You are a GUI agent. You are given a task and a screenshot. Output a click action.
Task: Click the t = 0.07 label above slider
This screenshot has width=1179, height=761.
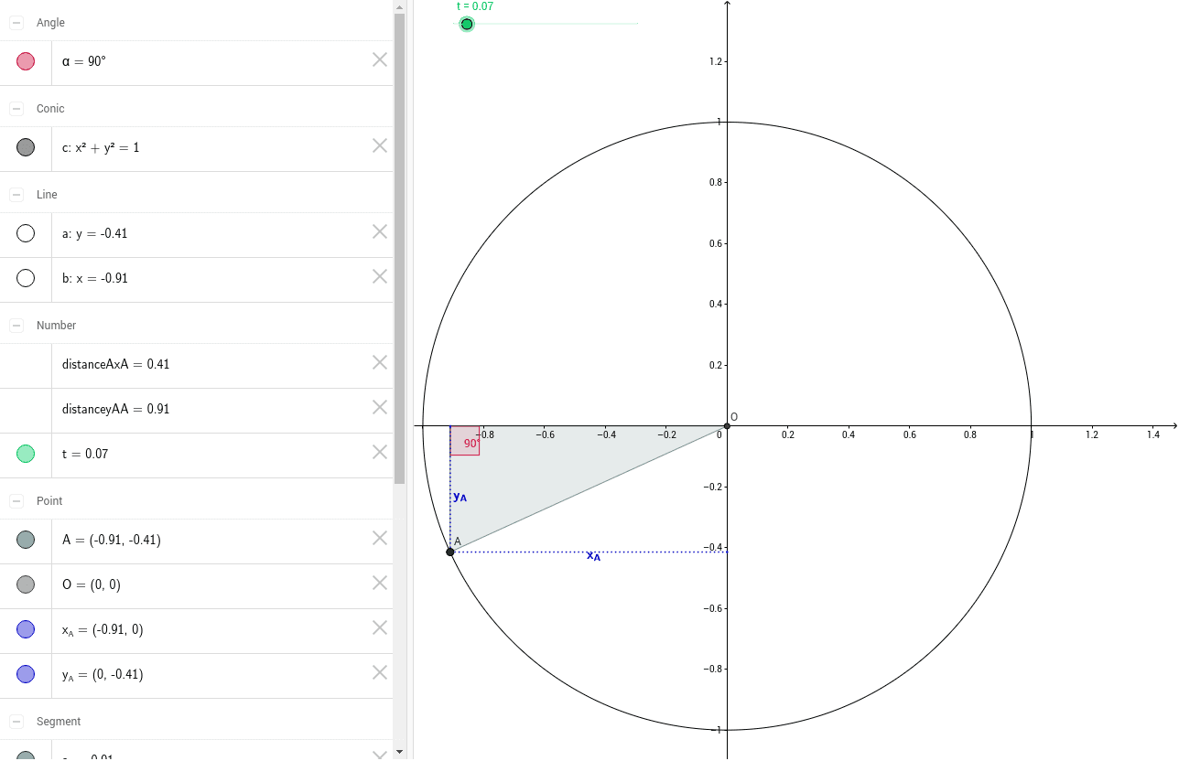475,6
